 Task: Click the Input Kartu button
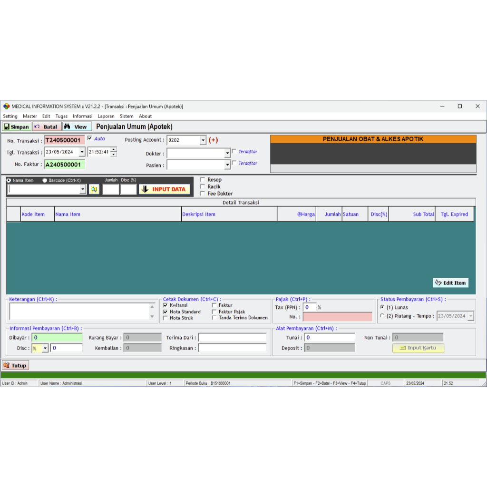click(x=418, y=348)
